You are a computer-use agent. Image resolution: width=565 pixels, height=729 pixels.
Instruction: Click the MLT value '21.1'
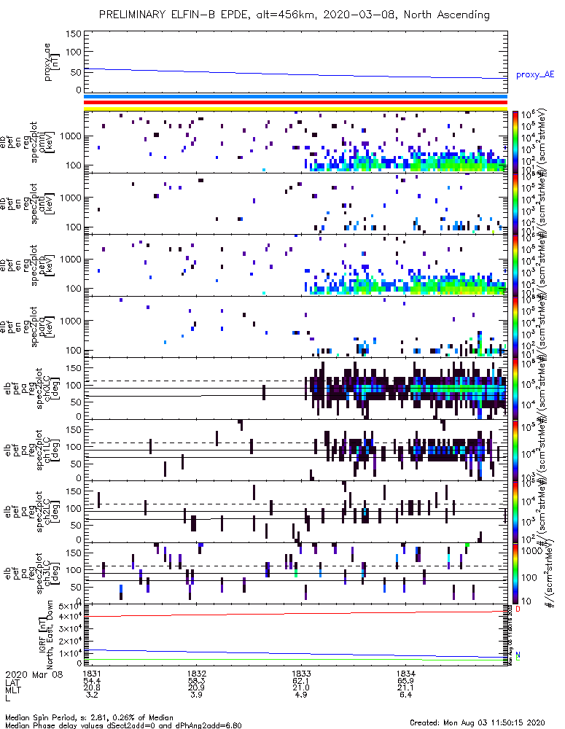(x=406, y=687)
